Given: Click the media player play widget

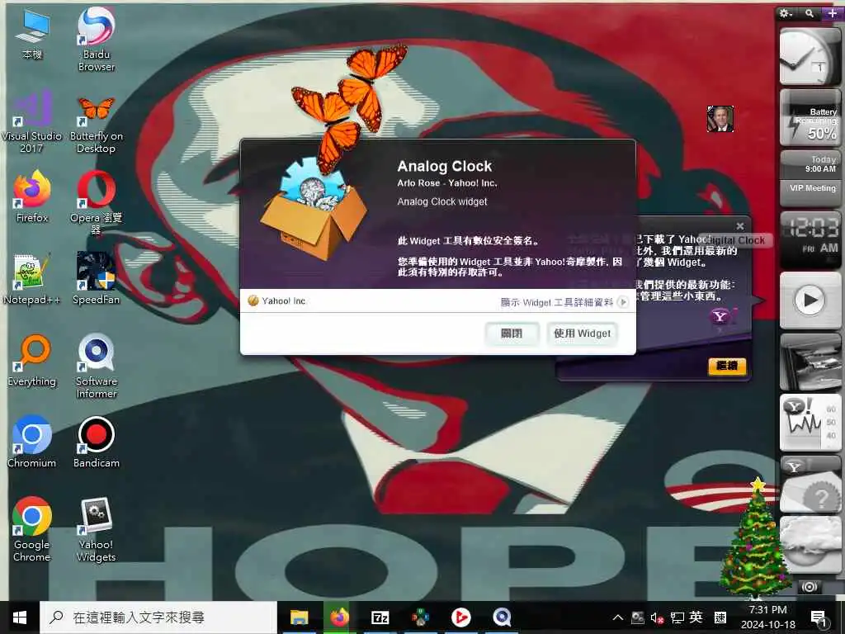Looking at the screenshot, I should [x=810, y=300].
